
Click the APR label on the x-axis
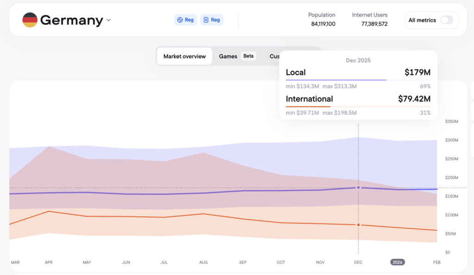click(x=49, y=263)
